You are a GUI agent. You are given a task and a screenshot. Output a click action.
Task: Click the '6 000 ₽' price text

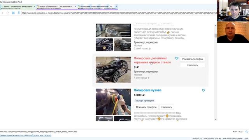point(139,95)
